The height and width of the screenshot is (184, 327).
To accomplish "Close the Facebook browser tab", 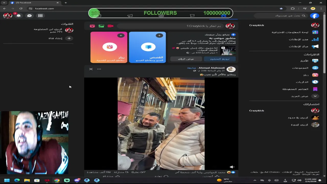I will point(57,3).
